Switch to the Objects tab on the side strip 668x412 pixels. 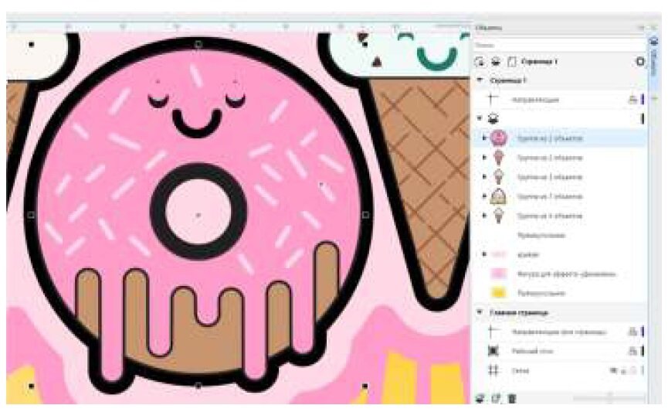pos(655,57)
